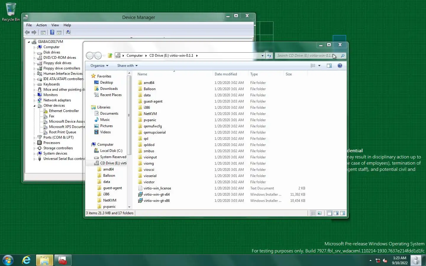Open Device Manager Action menu
This screenshot has width=426, height=266.
tap(41, 25)
